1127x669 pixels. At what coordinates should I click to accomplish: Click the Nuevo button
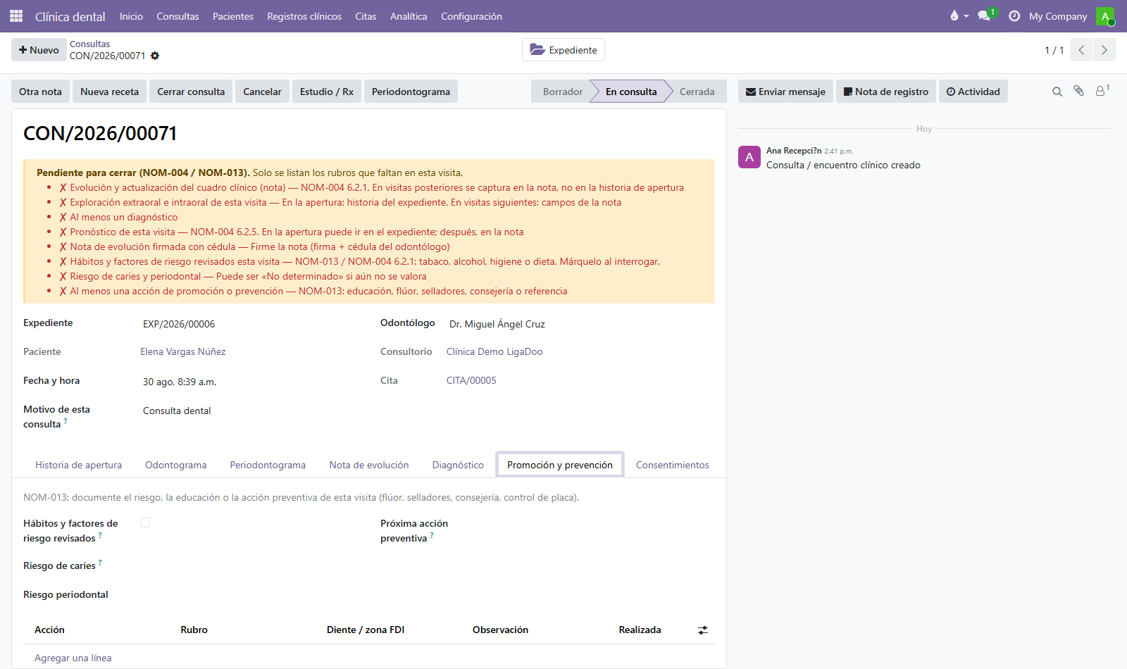[x=39, y=50]
